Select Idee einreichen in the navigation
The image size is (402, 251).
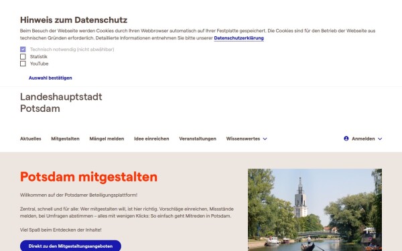click(x=151, y=139)
